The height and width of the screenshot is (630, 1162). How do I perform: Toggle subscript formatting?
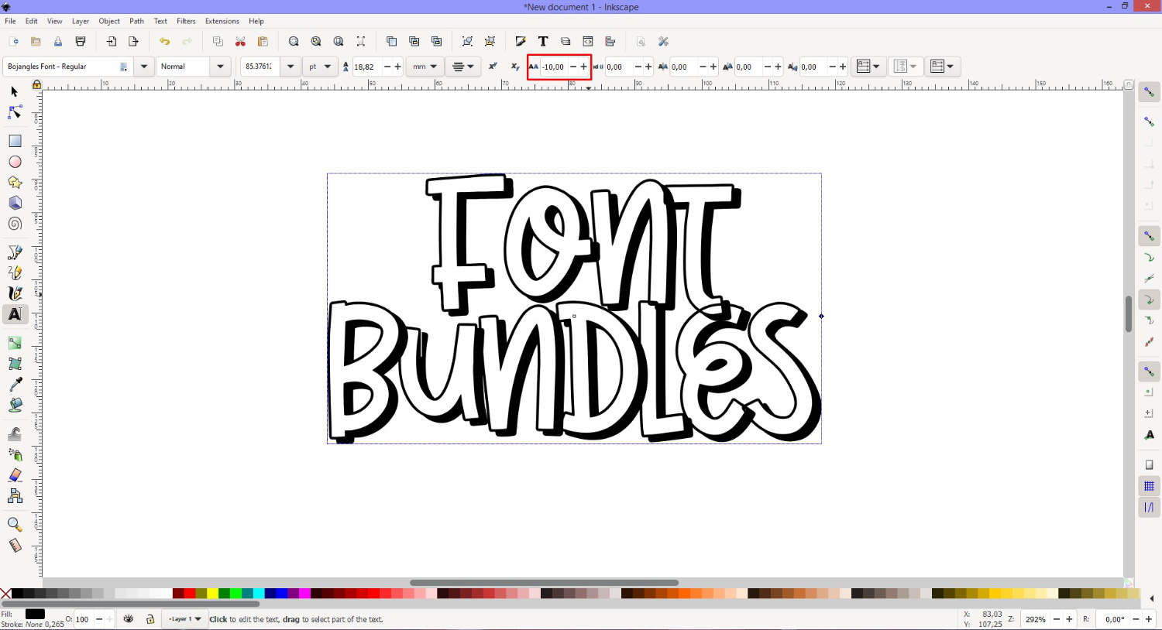[514, 67]
